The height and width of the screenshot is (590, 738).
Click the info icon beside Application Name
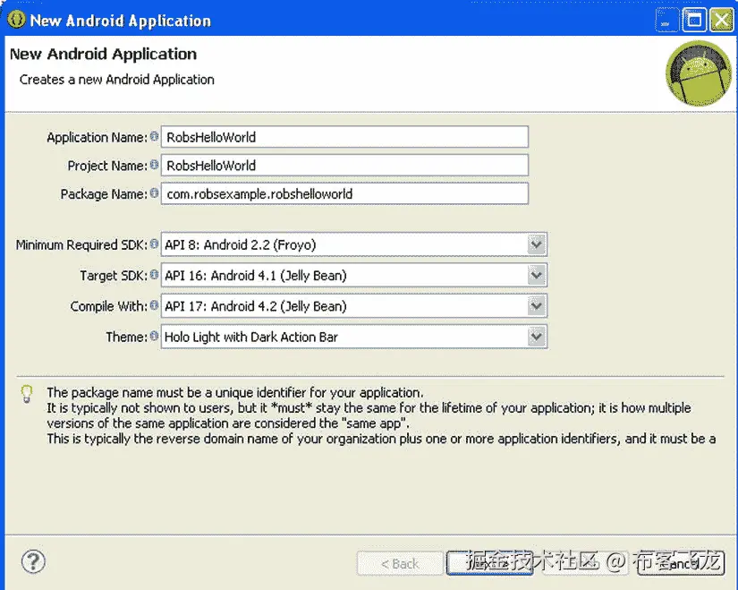point(154,137)
